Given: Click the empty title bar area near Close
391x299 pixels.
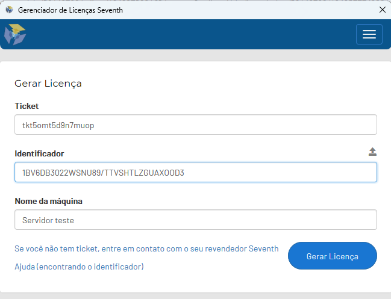Looking at the screenshot, I should click(x=301, y=10).
